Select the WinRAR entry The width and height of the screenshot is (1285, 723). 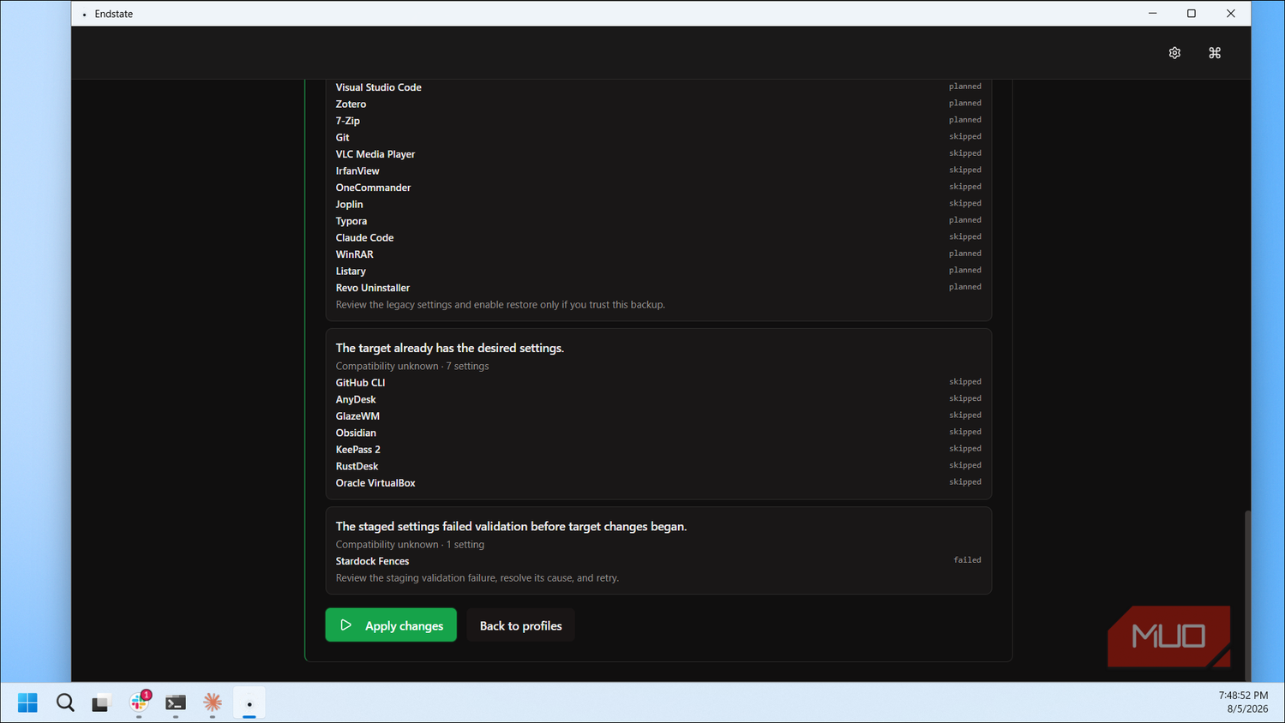[x=658, y=254]
